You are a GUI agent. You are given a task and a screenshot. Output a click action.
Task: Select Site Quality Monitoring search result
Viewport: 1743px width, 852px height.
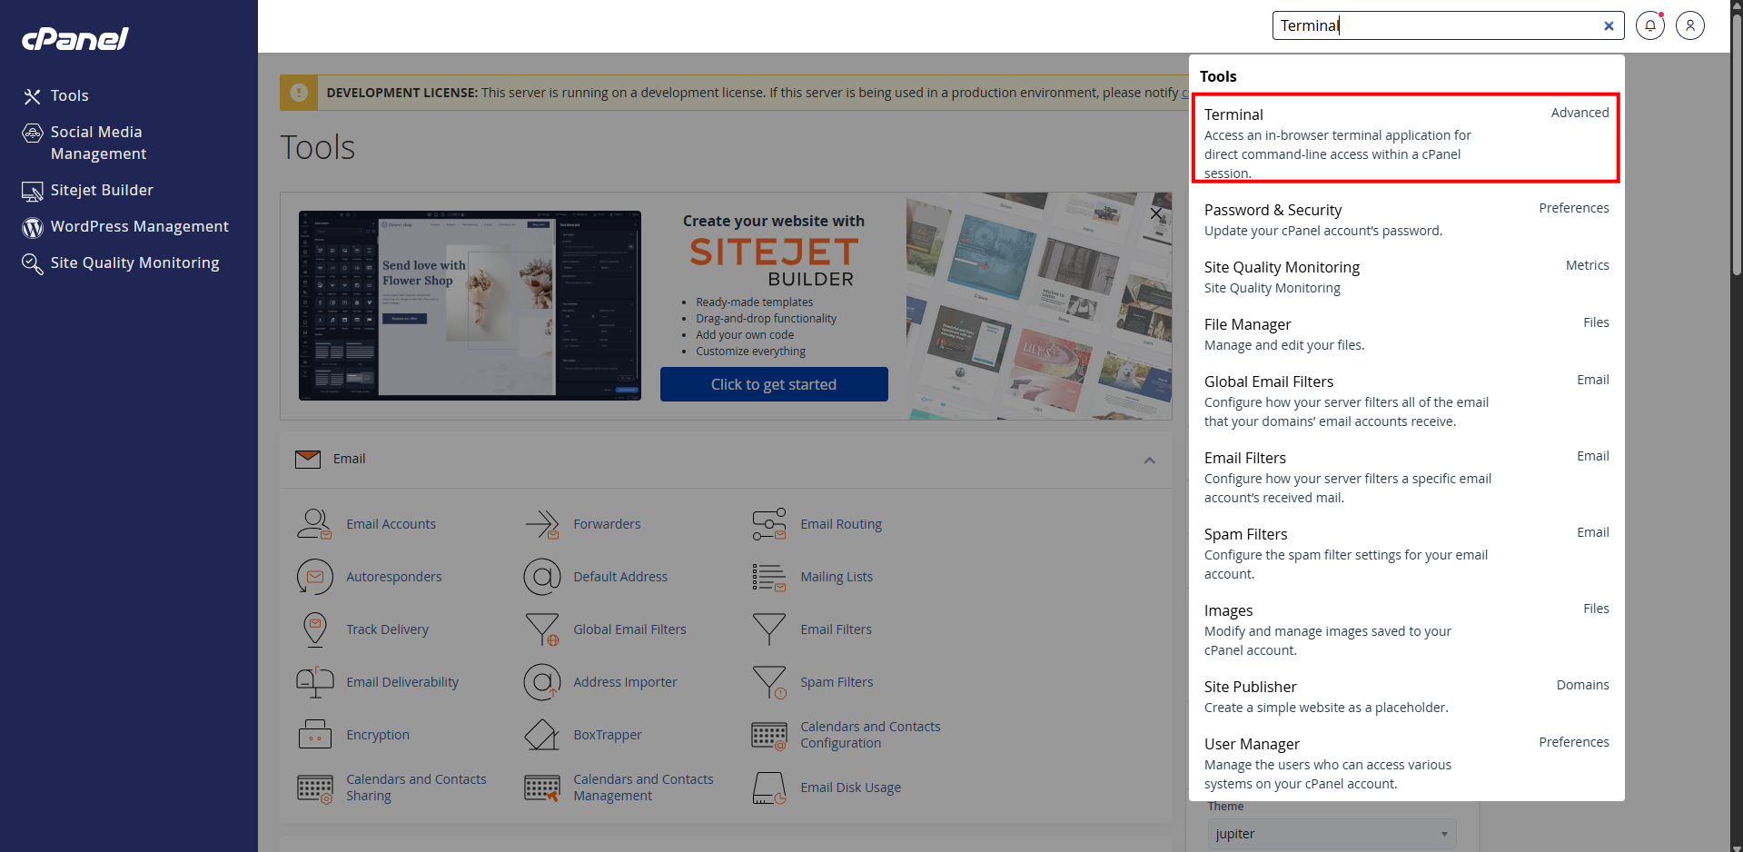(1407, 277)
